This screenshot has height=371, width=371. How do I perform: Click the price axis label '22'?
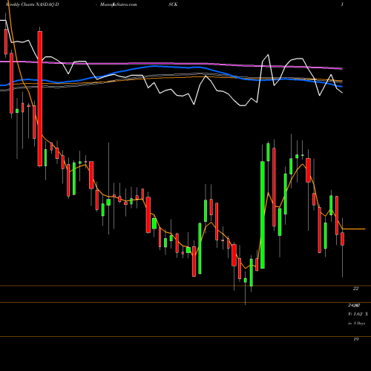pos(355,289)
